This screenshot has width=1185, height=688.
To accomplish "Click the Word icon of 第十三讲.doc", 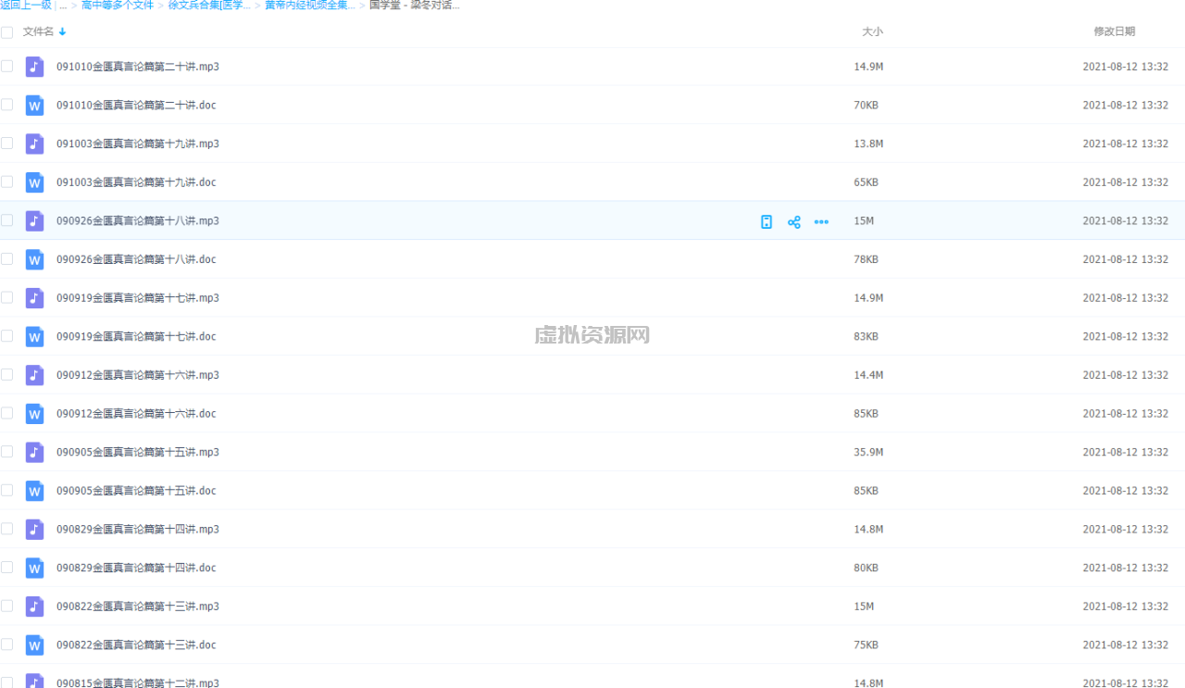I will (x=34, y=645).
